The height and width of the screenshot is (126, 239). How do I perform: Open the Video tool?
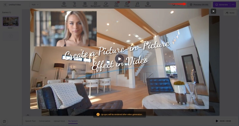[117, 4]
